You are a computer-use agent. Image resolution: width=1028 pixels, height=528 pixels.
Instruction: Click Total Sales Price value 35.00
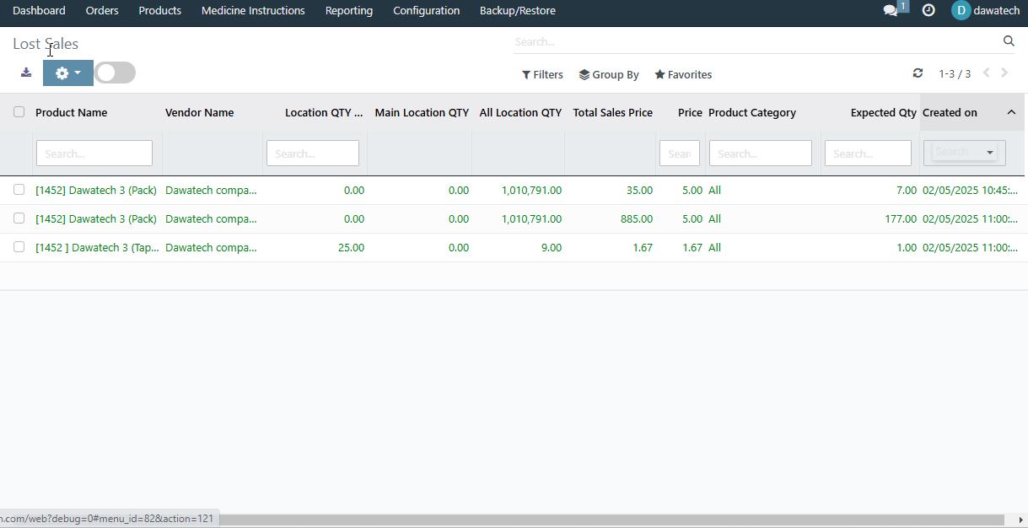(x=639, y=190)
